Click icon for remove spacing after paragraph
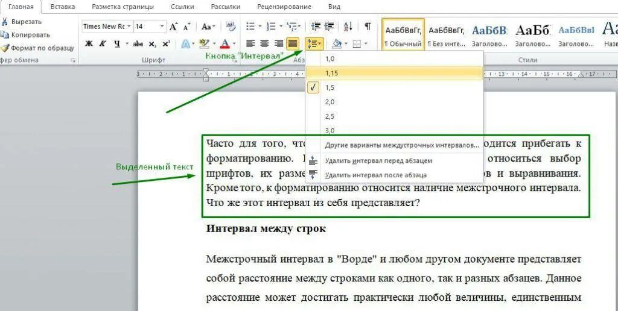This screenshot has width=618, height=311. tap(313, 175)
